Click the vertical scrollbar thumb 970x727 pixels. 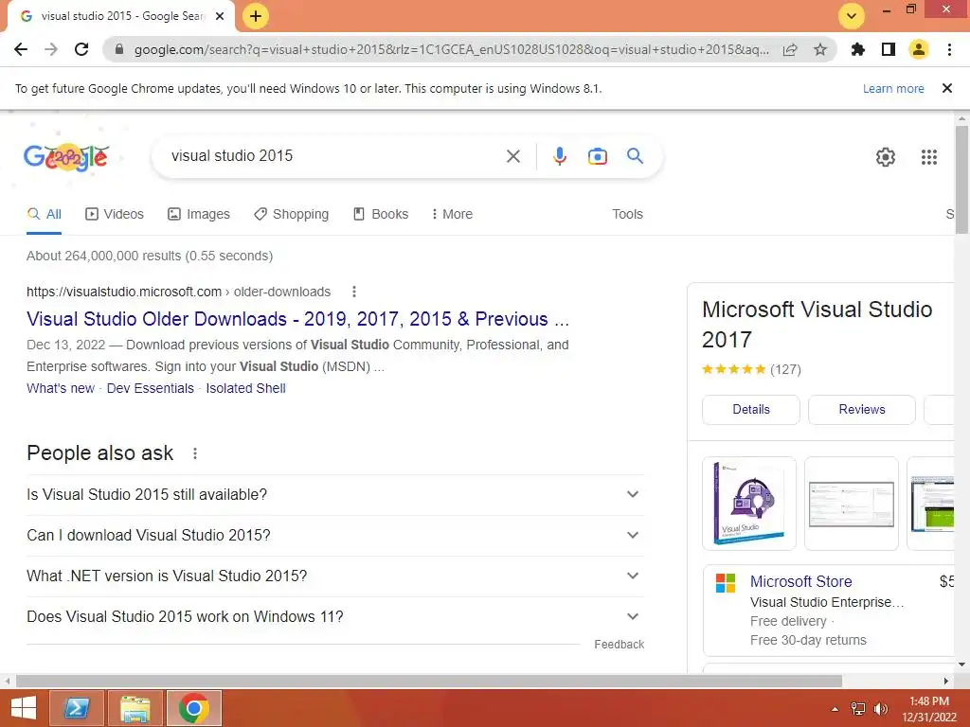tap(961, 179)
